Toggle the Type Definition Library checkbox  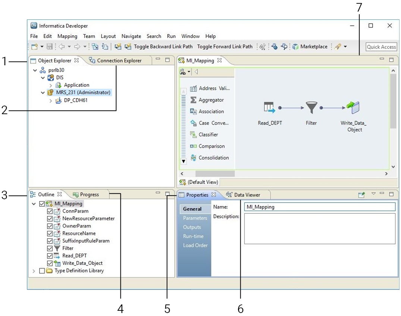tap(42, 271)
